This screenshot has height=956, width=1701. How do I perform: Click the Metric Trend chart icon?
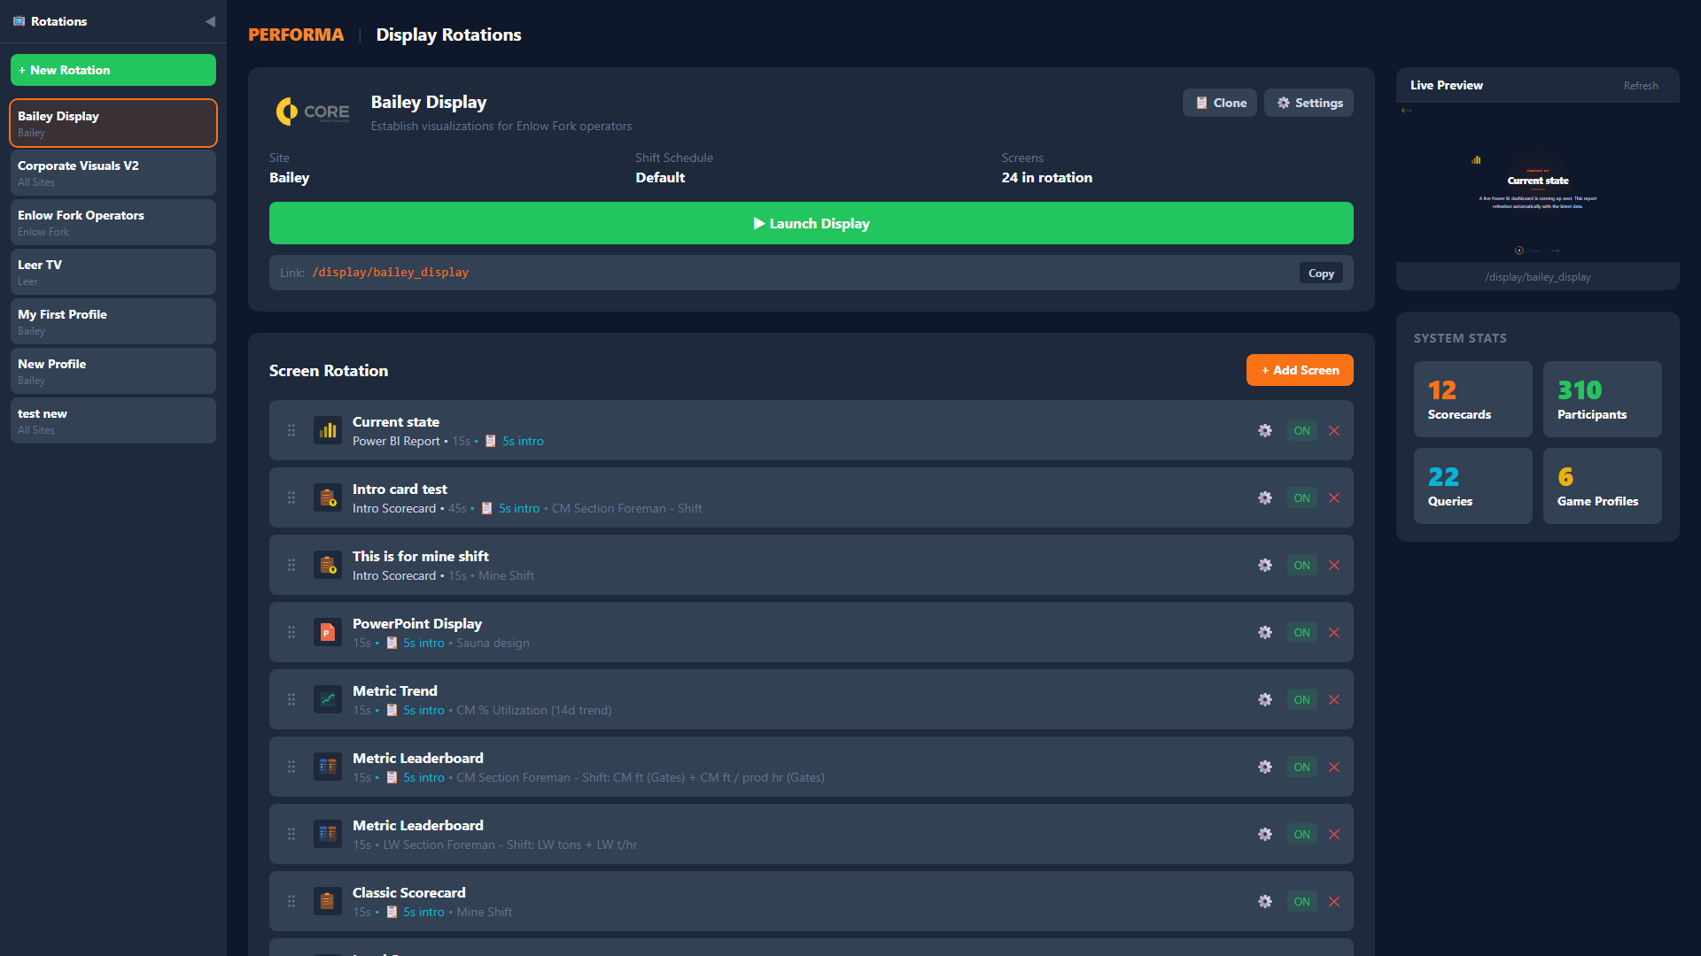click(x=328, y=699)
